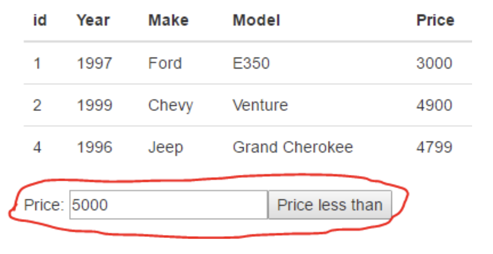The height and width of the screenshot is (254, 493).
Task: Click the 4799 price cell
Action: tap(434, 147)
